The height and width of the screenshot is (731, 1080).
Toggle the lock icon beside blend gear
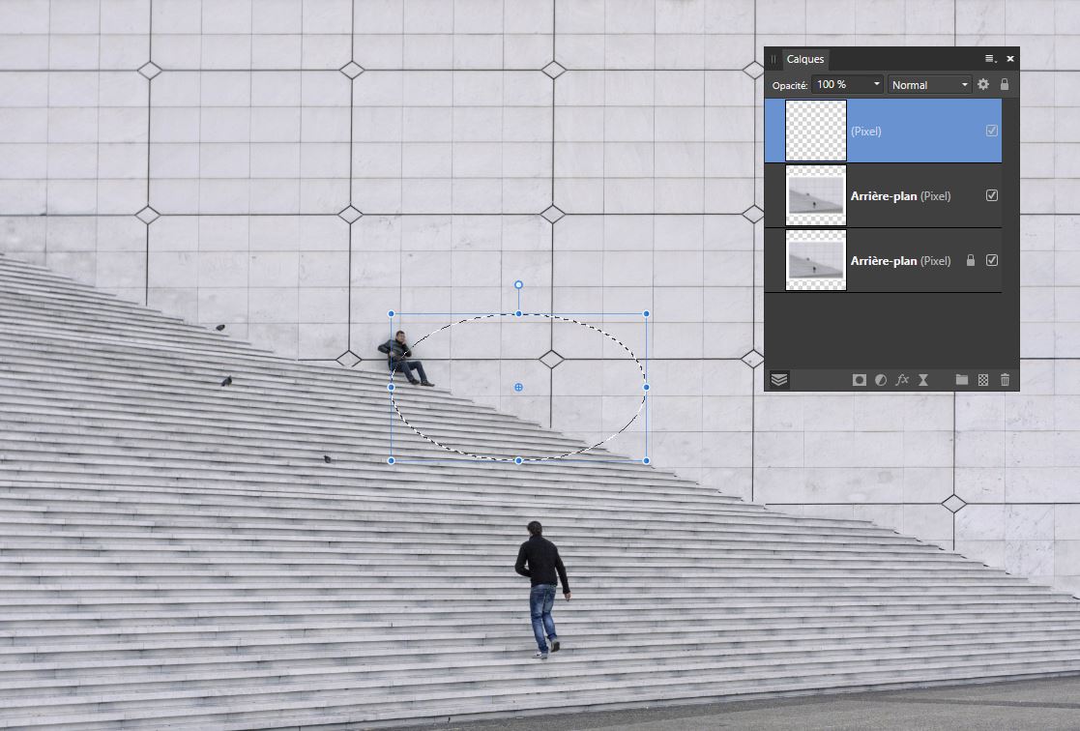1005,84
